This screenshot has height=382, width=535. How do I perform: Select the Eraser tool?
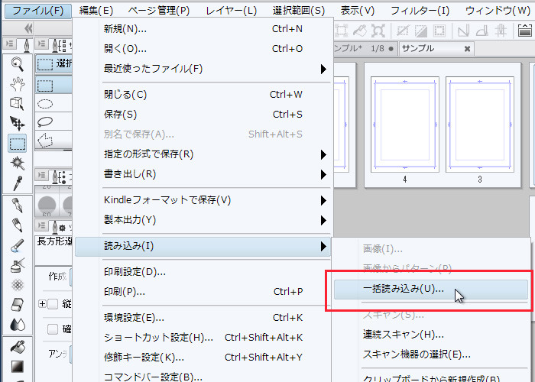pos(17,305)
